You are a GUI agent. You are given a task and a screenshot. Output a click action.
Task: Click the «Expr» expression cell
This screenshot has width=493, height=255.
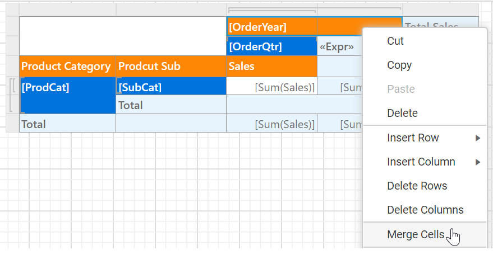click(338, 47)
